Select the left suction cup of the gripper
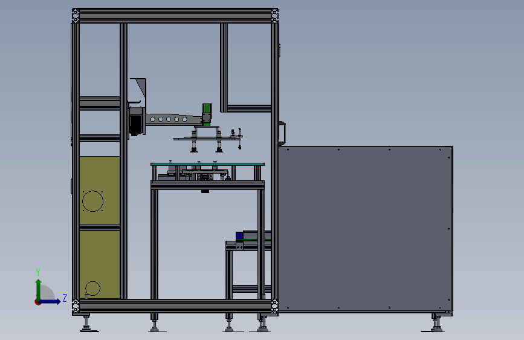The height and width of the screenshot is (340, 524). [194, 150]
